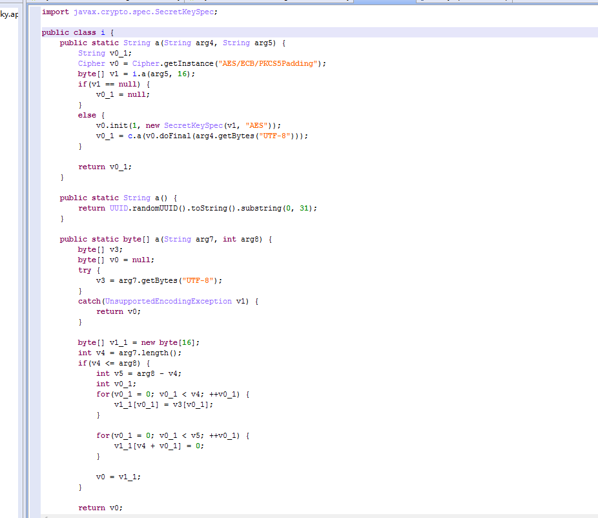Image resolution: width=598 pixels, height=518 pixels.
Task: Click 'int v5 = arg8 - v4;' line
Action: 139,373
